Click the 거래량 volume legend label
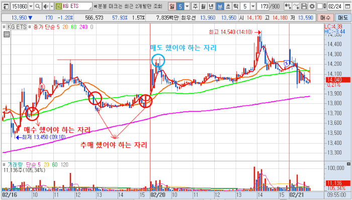The width and height of the screenshot is (352, 200). (x=16, y=165)
